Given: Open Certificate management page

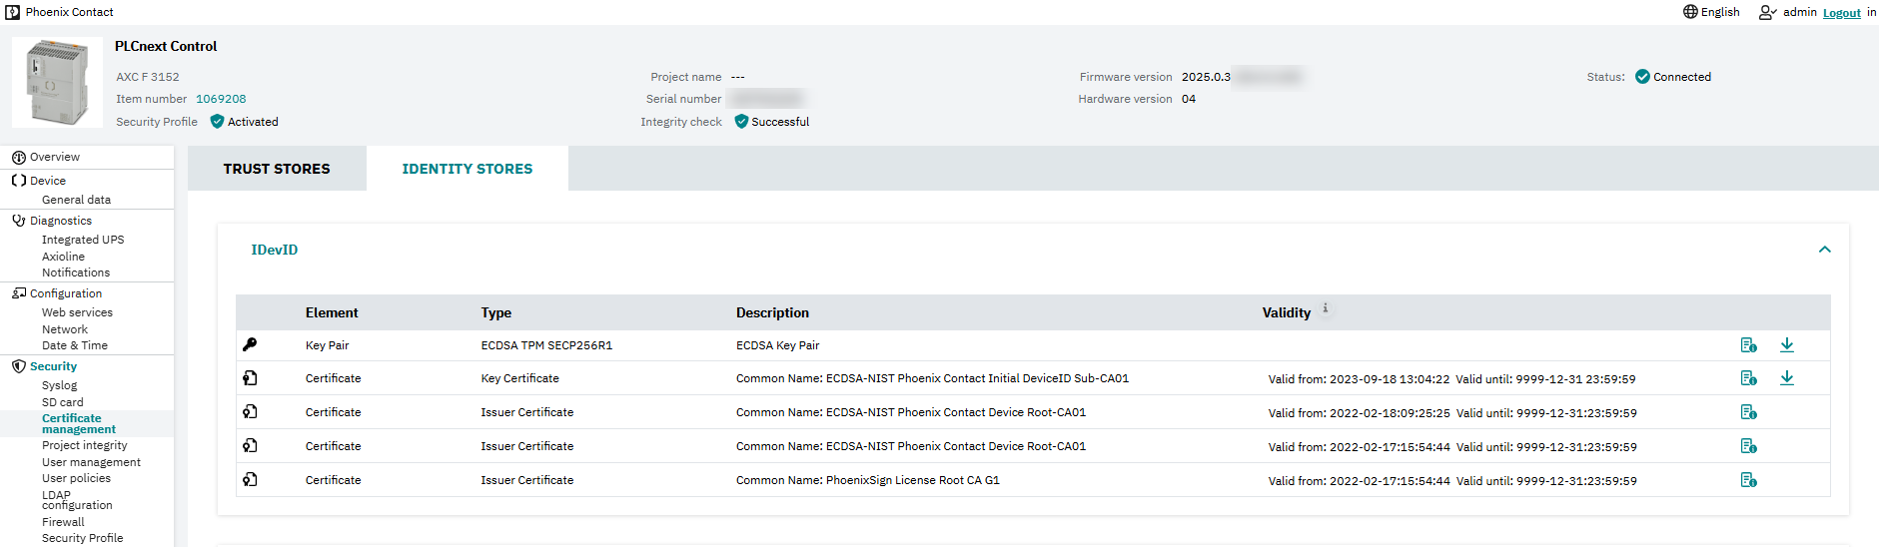Looking at the screenshot, I should click(79, 424).
